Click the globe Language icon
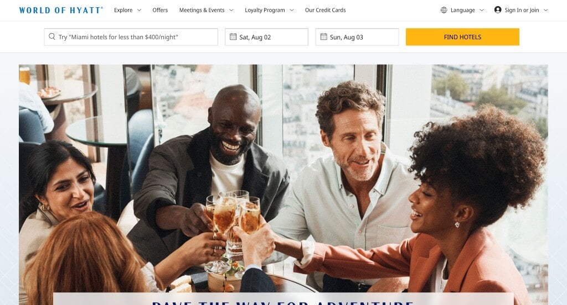 444,10
